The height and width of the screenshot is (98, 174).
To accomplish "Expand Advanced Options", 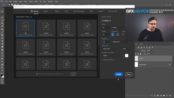I will click(108, 60).
